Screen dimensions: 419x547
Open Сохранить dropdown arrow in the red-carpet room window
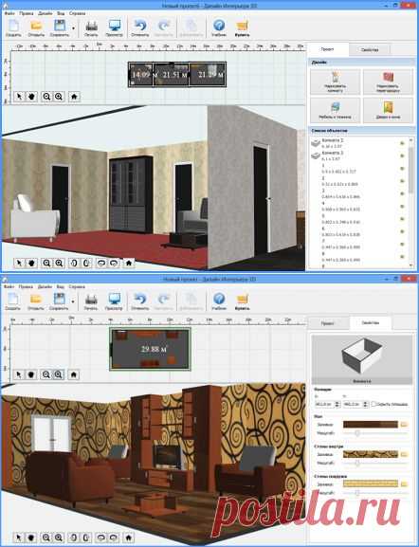coord(73,27)
